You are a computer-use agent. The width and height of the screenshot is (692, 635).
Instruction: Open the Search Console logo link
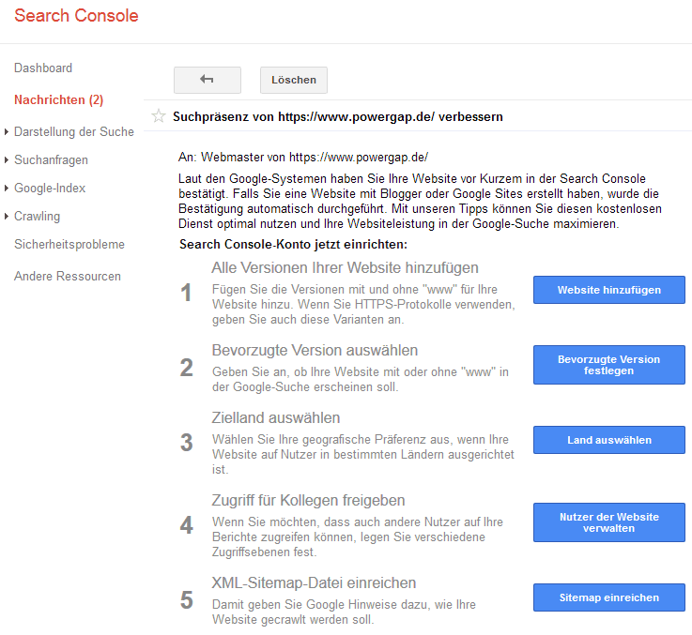tap(76, 15)
